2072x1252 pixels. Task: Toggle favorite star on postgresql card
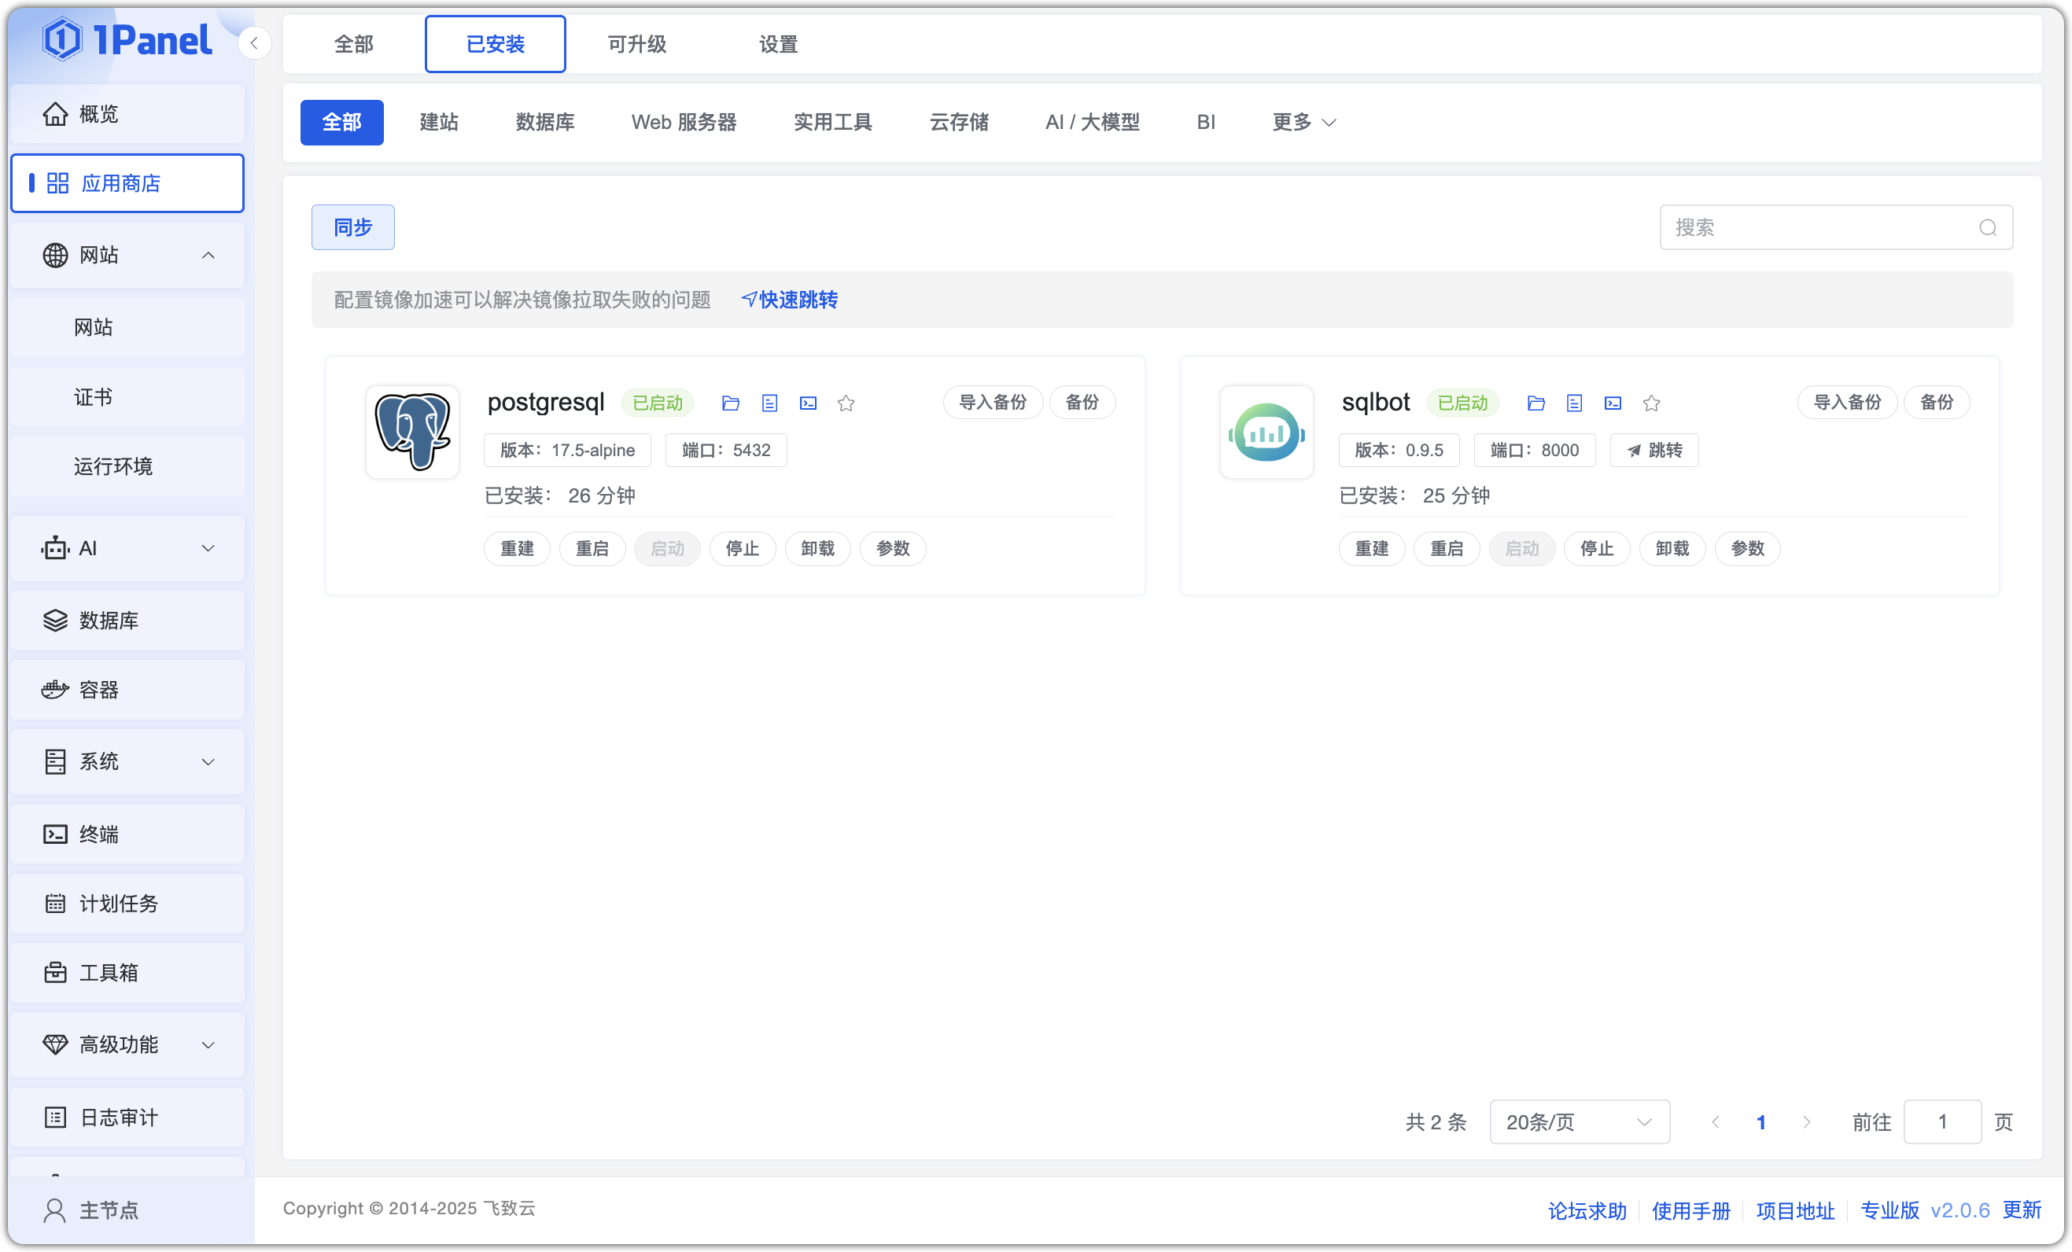[846, 403]
